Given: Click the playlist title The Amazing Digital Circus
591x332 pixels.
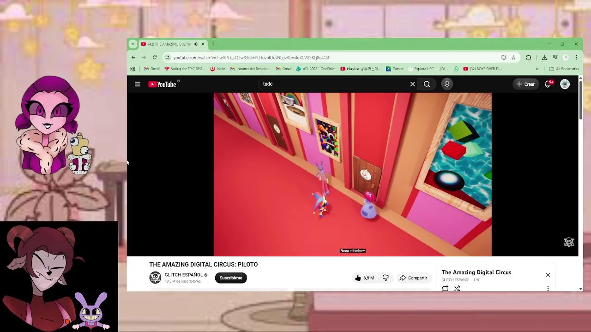Looking at the screenshot, I should click(476, 273).
